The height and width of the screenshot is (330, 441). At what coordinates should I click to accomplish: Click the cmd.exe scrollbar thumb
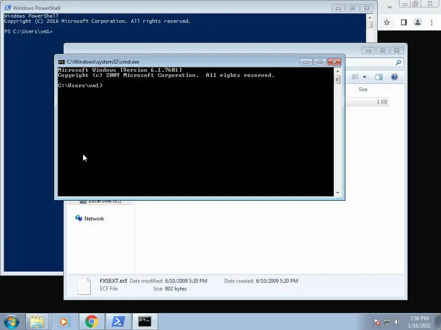(338, 79)
